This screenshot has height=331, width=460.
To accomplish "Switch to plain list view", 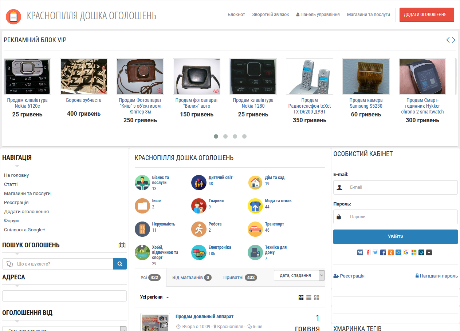I will (309, 298).
